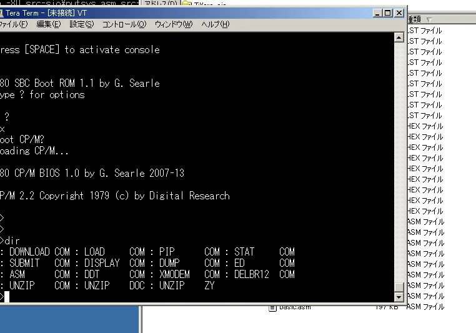The width and height of the screenshot is (476, 333).
Task: Open the ヘルプ(H) menu
Action: click(x=216, y=24)
